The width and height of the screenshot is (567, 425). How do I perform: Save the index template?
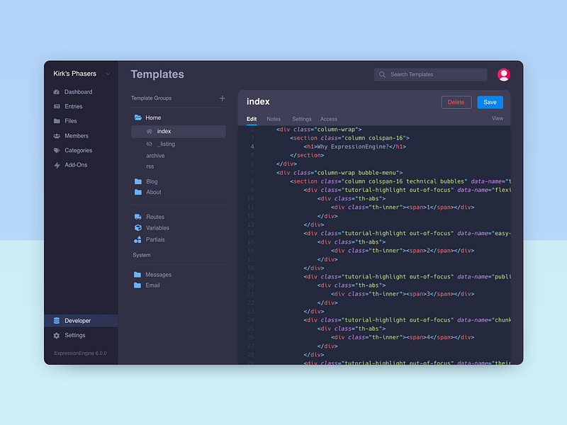click(x=490, y=102)
